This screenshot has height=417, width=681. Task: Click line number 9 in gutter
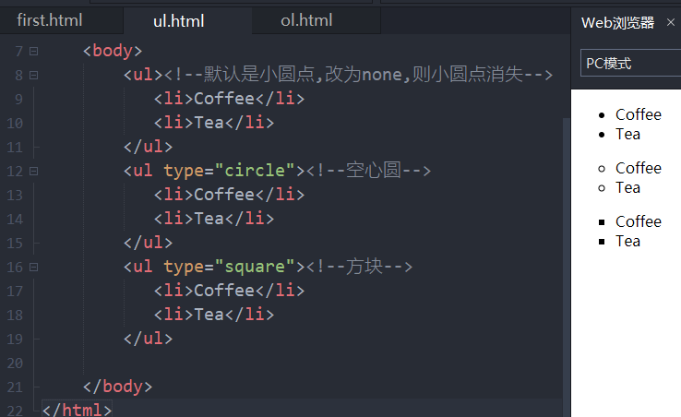18,100
